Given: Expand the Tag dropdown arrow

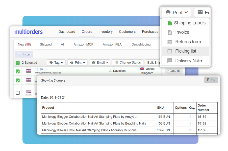Looking at the screenshot, I should click(x=62, y=62).
